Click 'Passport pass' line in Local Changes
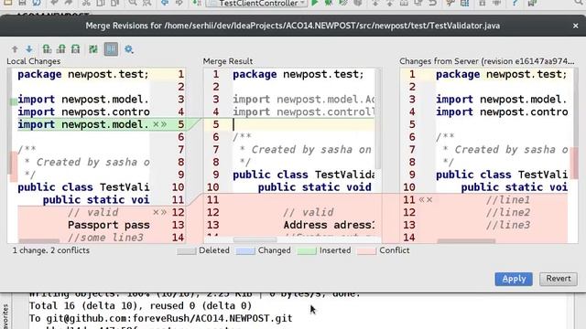 (x=109, y=225)
